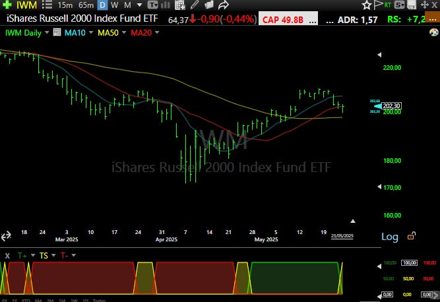Select the M monthly timeframe
440x302 pixels.
coord(127,5)
